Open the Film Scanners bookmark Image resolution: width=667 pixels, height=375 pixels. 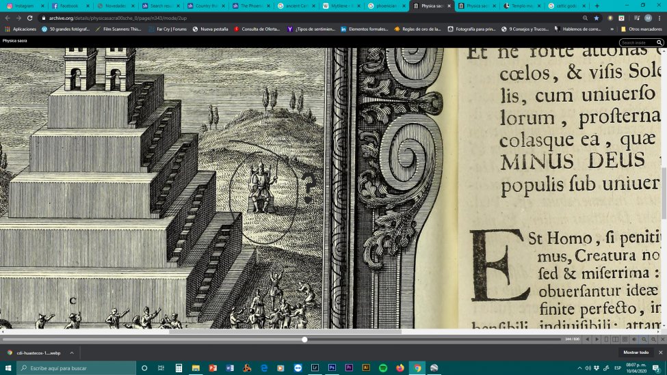[x=118, y=29]
